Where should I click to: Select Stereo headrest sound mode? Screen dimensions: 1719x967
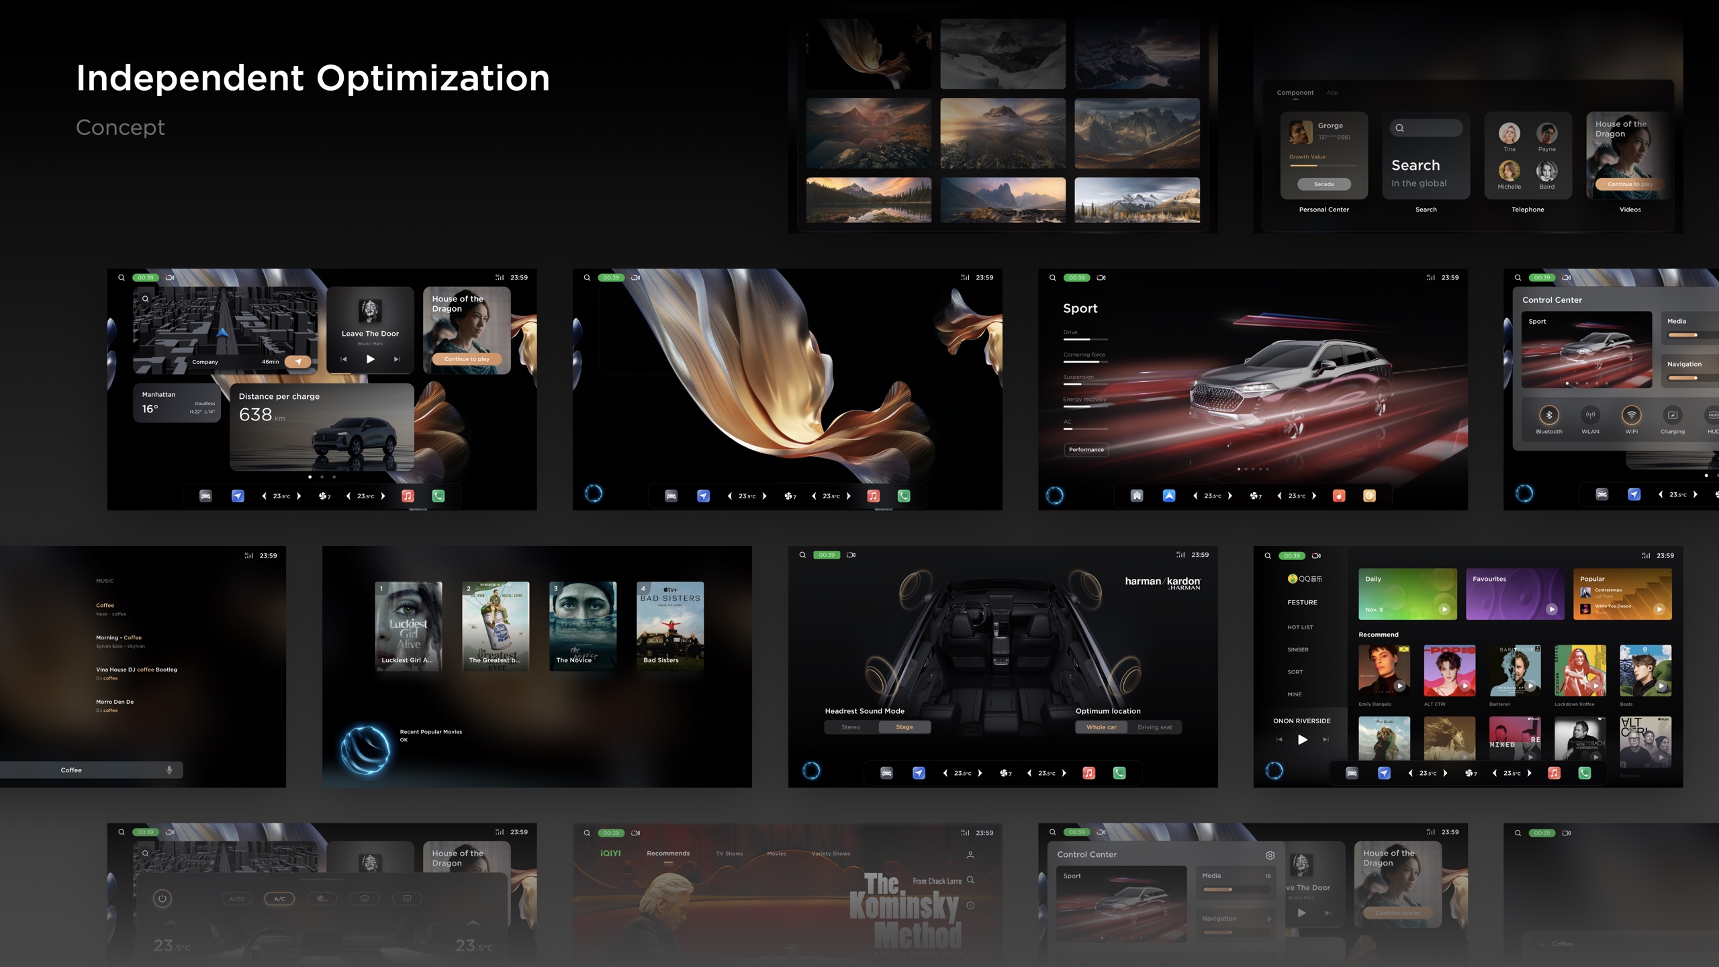click(x=851, y=727)
